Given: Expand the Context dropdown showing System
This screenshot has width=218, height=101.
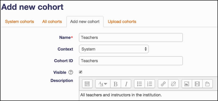Looking at the screenshot, I should [114, 49].
